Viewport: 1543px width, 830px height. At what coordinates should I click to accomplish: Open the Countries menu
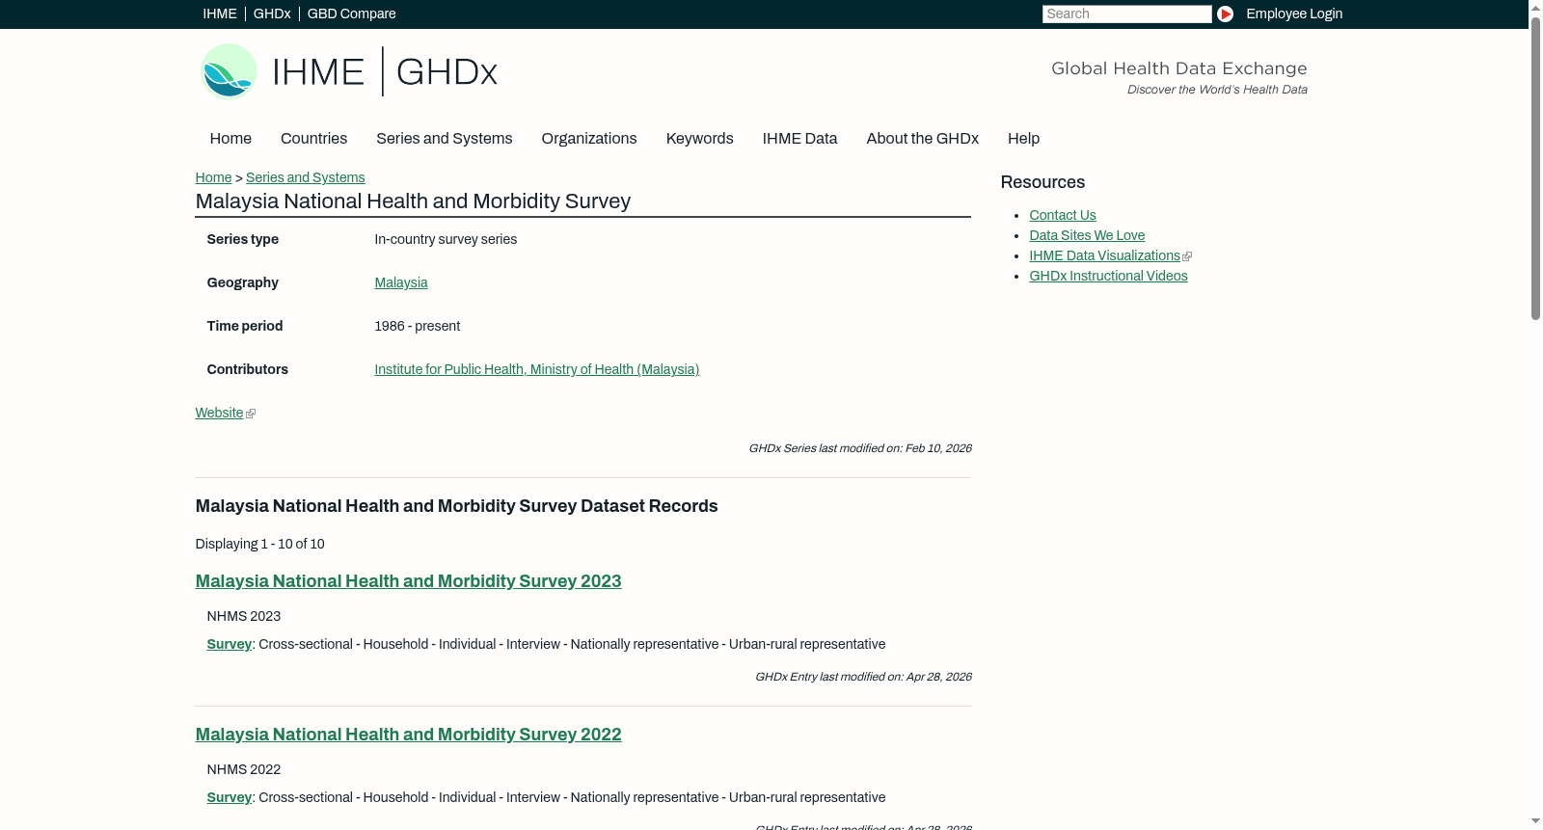[x=313, y=139]
